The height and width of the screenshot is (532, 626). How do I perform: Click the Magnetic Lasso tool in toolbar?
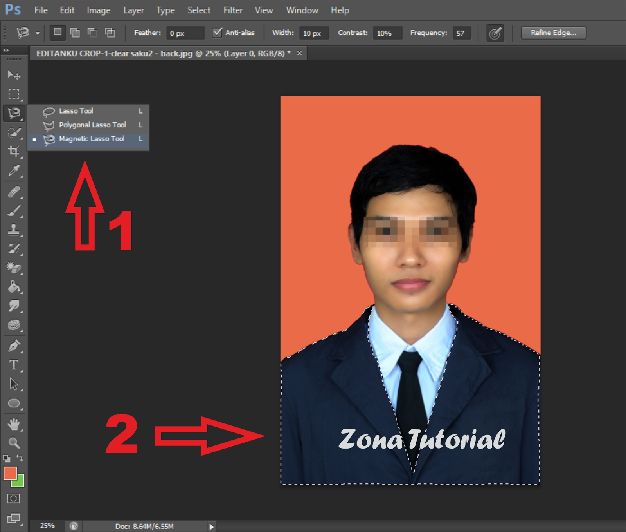click(x=14, y=113)
